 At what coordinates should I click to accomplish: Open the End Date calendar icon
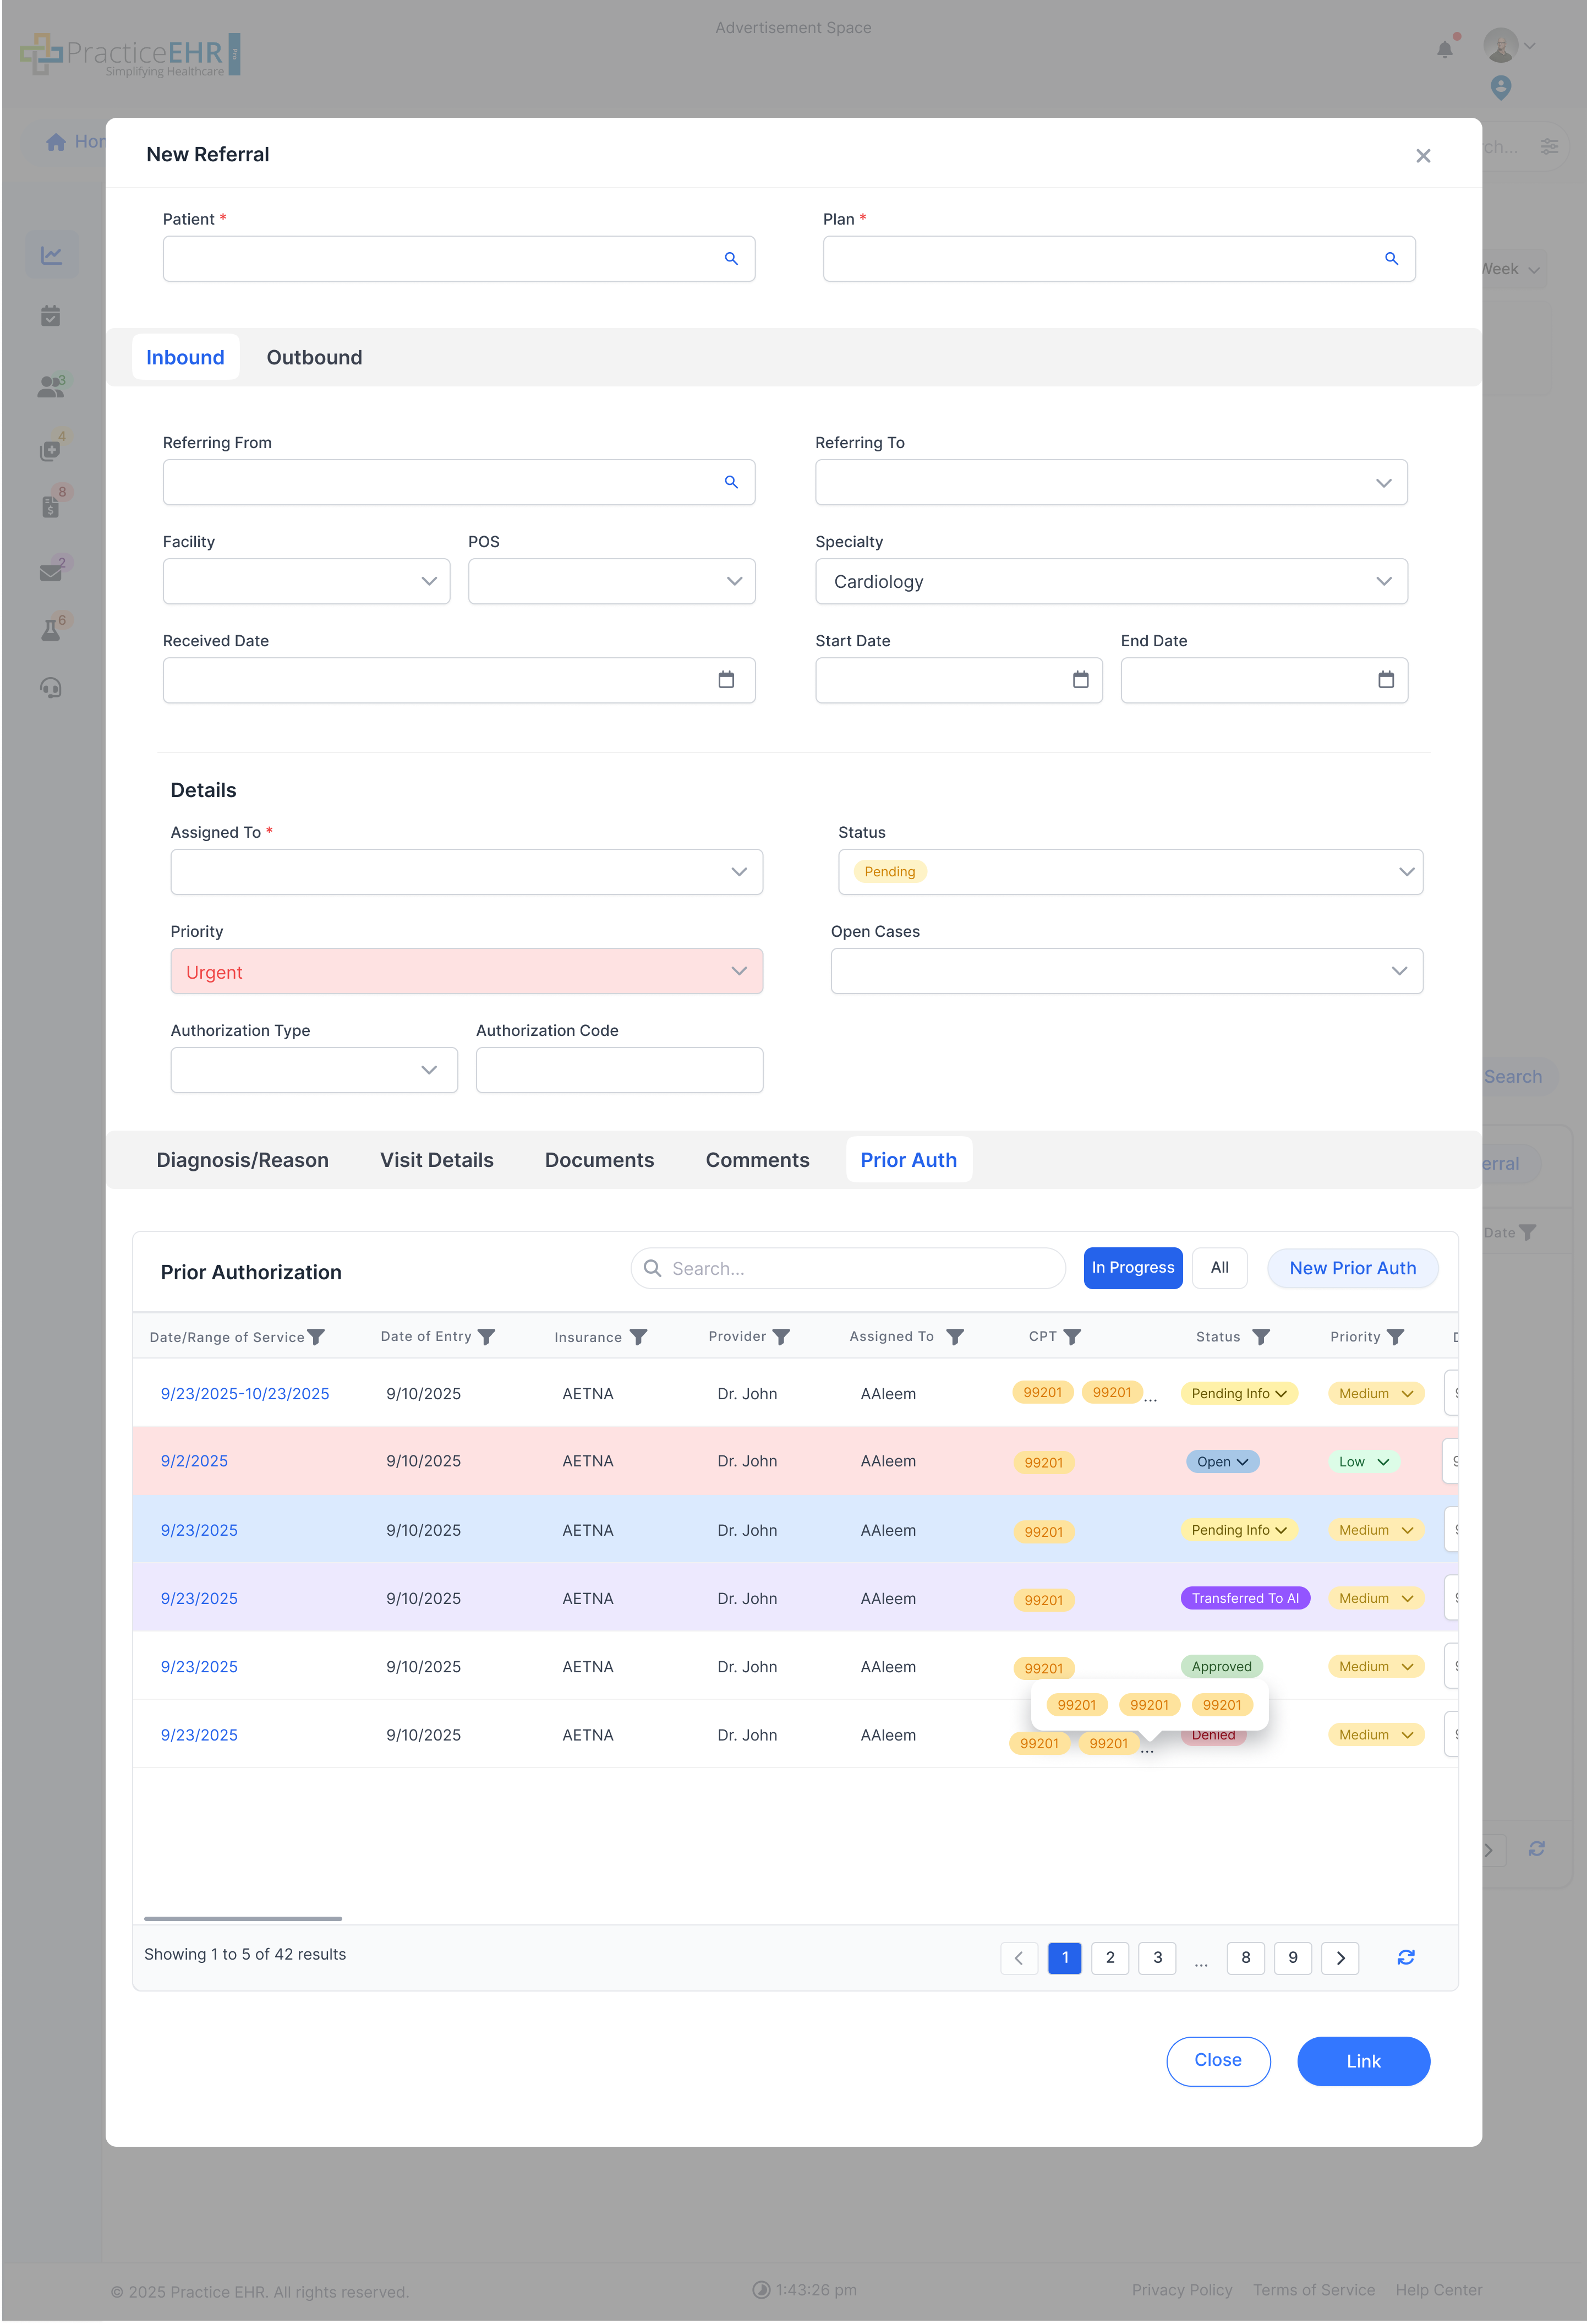point(1385,680)
